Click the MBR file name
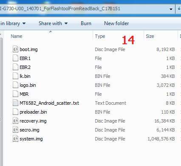This screenshot has width=181, height=166. pos(24,94)
